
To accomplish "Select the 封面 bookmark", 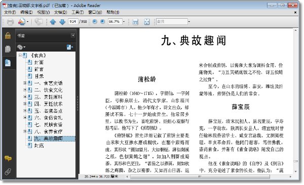I will pyautogui.click(x=39, y=63).
